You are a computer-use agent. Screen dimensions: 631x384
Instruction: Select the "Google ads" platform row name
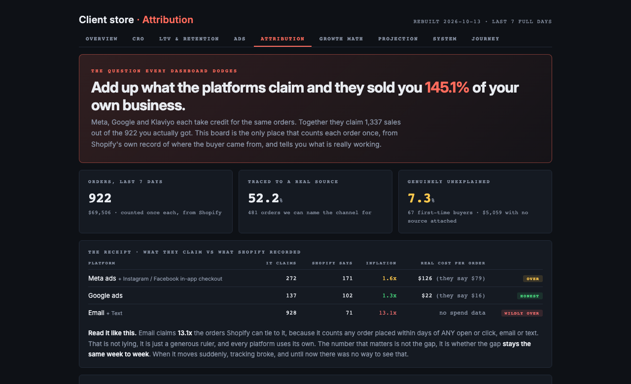(105, 295)
